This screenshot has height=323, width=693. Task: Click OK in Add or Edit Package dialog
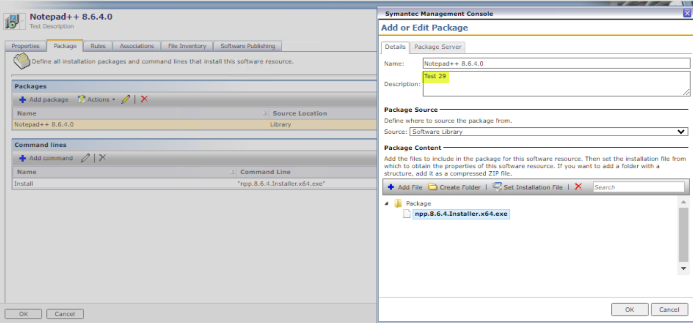pos(629,309)
